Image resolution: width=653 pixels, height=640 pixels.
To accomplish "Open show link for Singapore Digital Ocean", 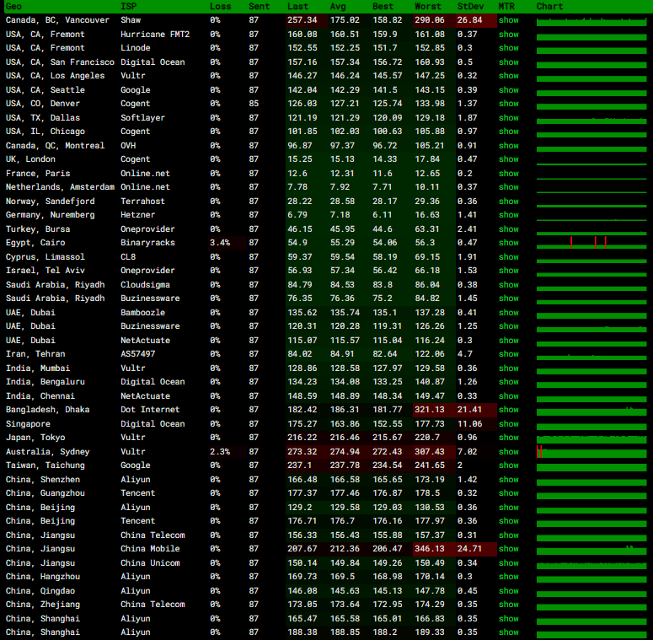I will (x=508, y=424).
